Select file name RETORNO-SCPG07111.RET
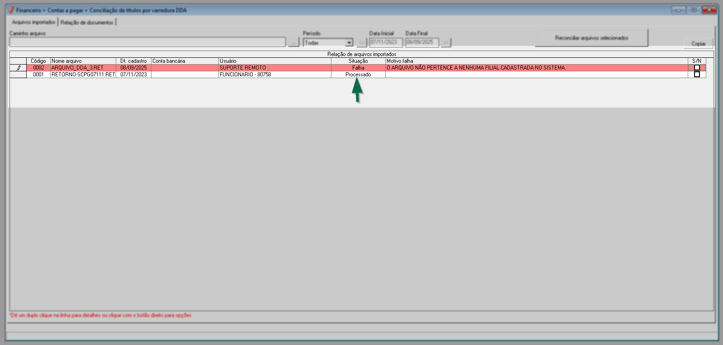The image size is (723, 345). (x=83, y=75)
